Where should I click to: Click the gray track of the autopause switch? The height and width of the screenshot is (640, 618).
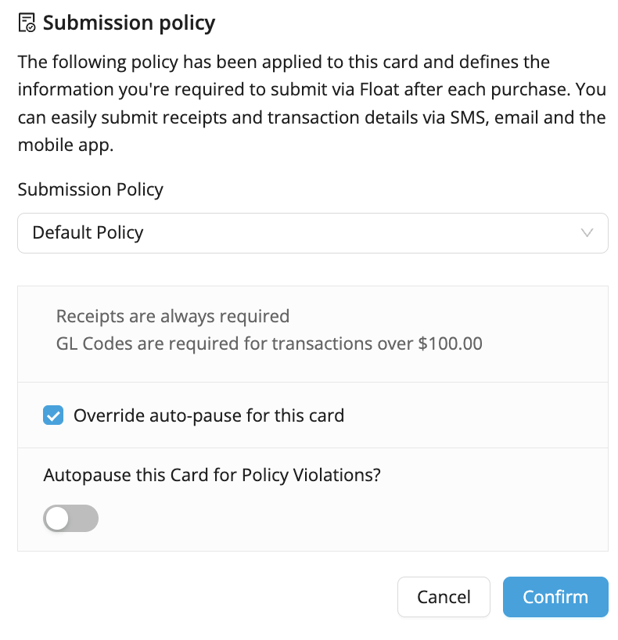84,519
